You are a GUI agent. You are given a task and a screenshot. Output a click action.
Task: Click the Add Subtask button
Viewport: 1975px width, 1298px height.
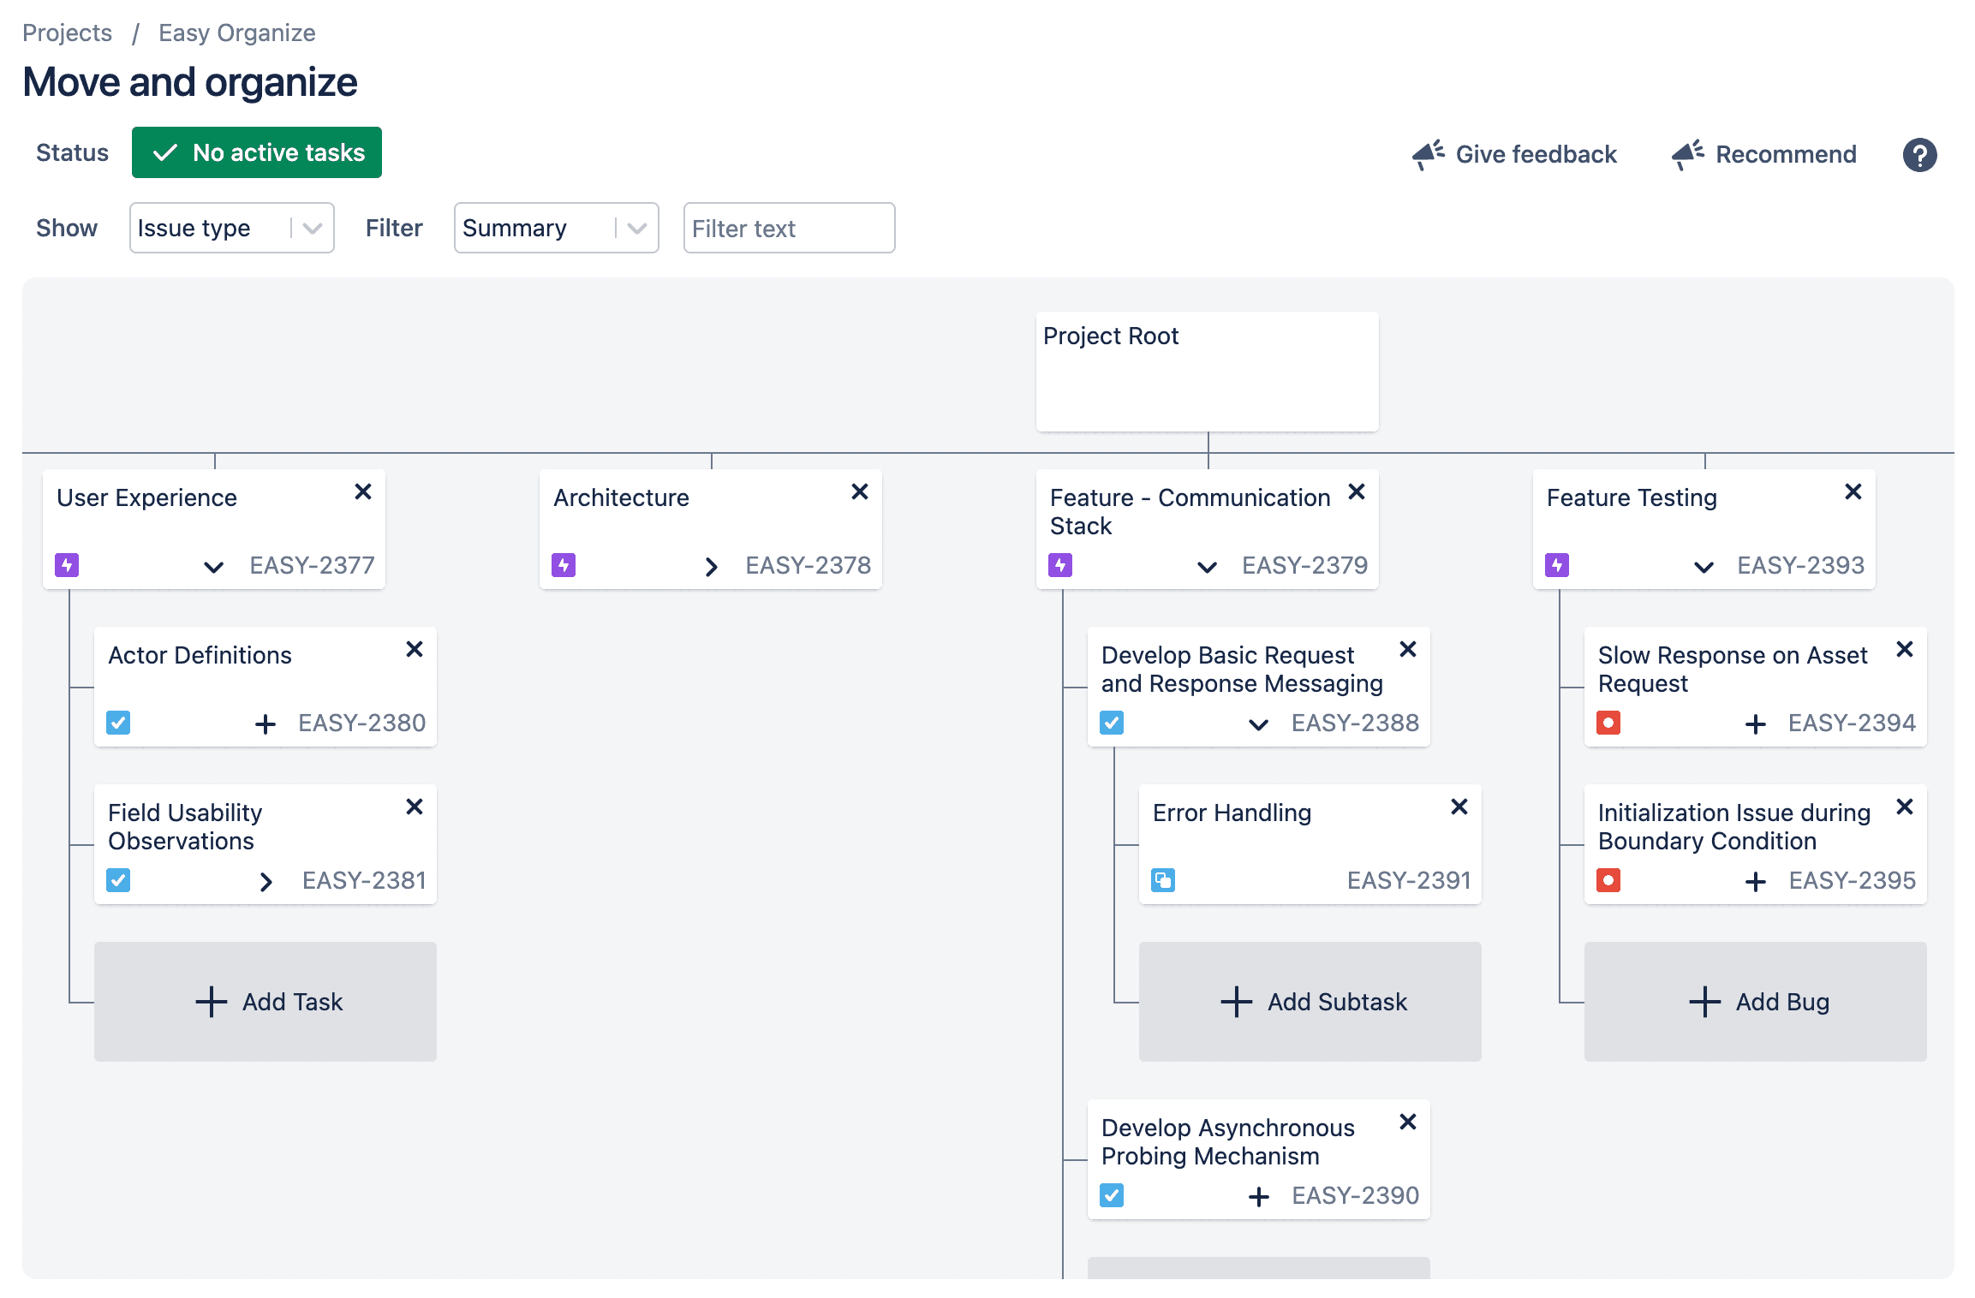click(x=1310, y=1002)
